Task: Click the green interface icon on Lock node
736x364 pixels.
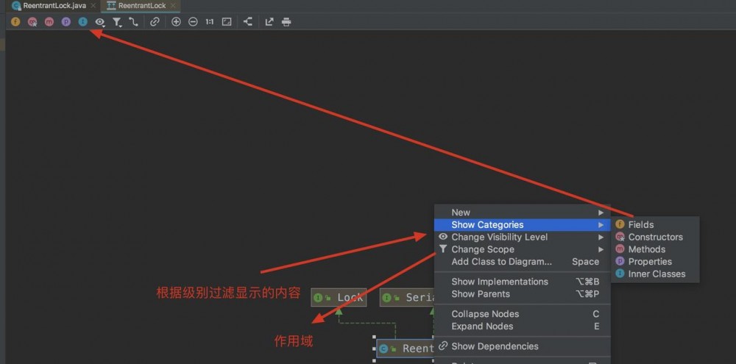Action: (x=318, y=297)
